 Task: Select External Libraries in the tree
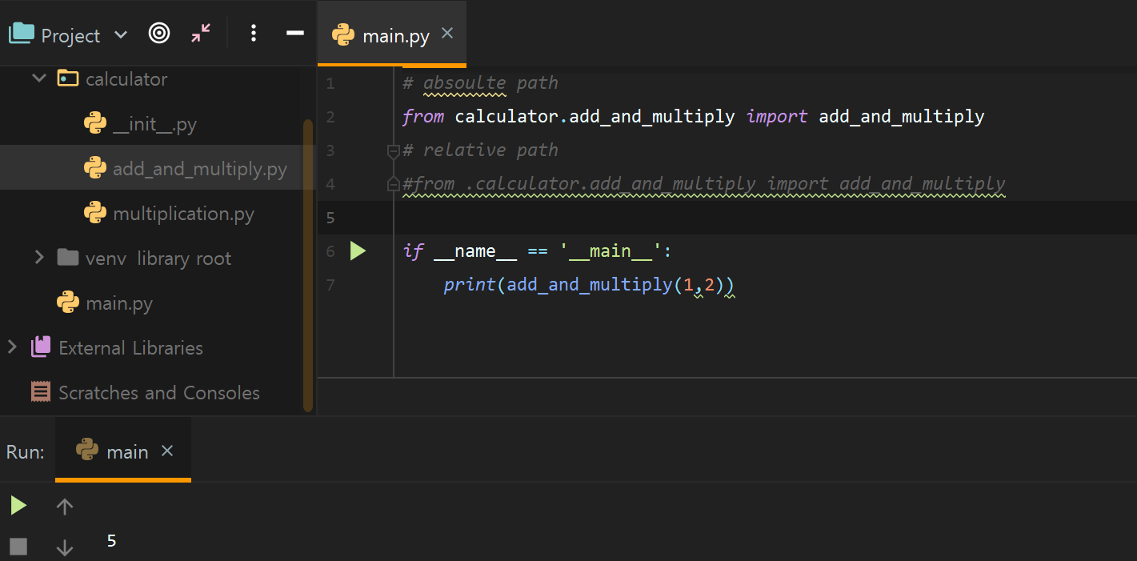pos(130,348)
